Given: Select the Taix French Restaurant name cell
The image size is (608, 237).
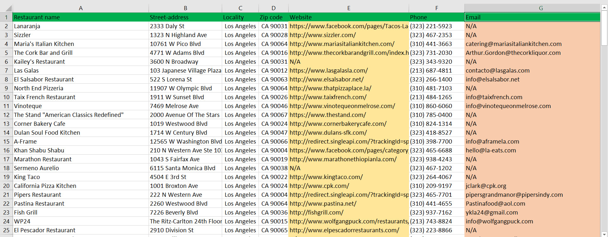Looking at the screenshot, I should 80,97.
